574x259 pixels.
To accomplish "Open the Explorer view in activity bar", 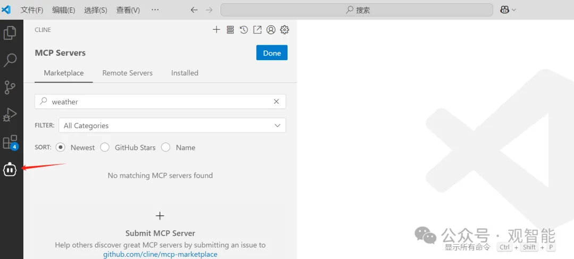I will click(10, 33).
